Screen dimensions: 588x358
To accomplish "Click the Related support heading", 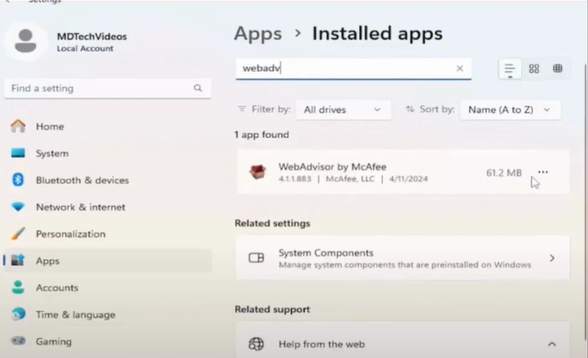I will 272,309.
